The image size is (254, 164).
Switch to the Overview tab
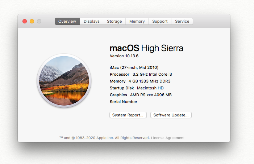[67, 21]
